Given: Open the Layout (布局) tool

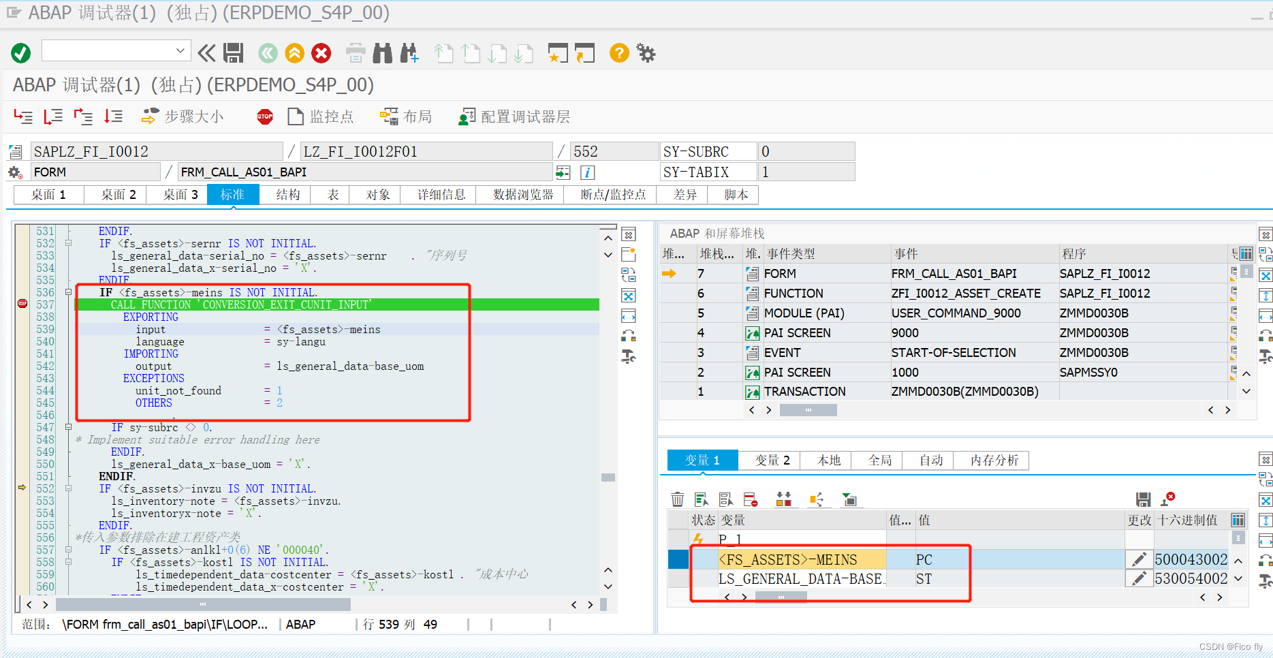Looking at the screenshot, I should point(388,116).
